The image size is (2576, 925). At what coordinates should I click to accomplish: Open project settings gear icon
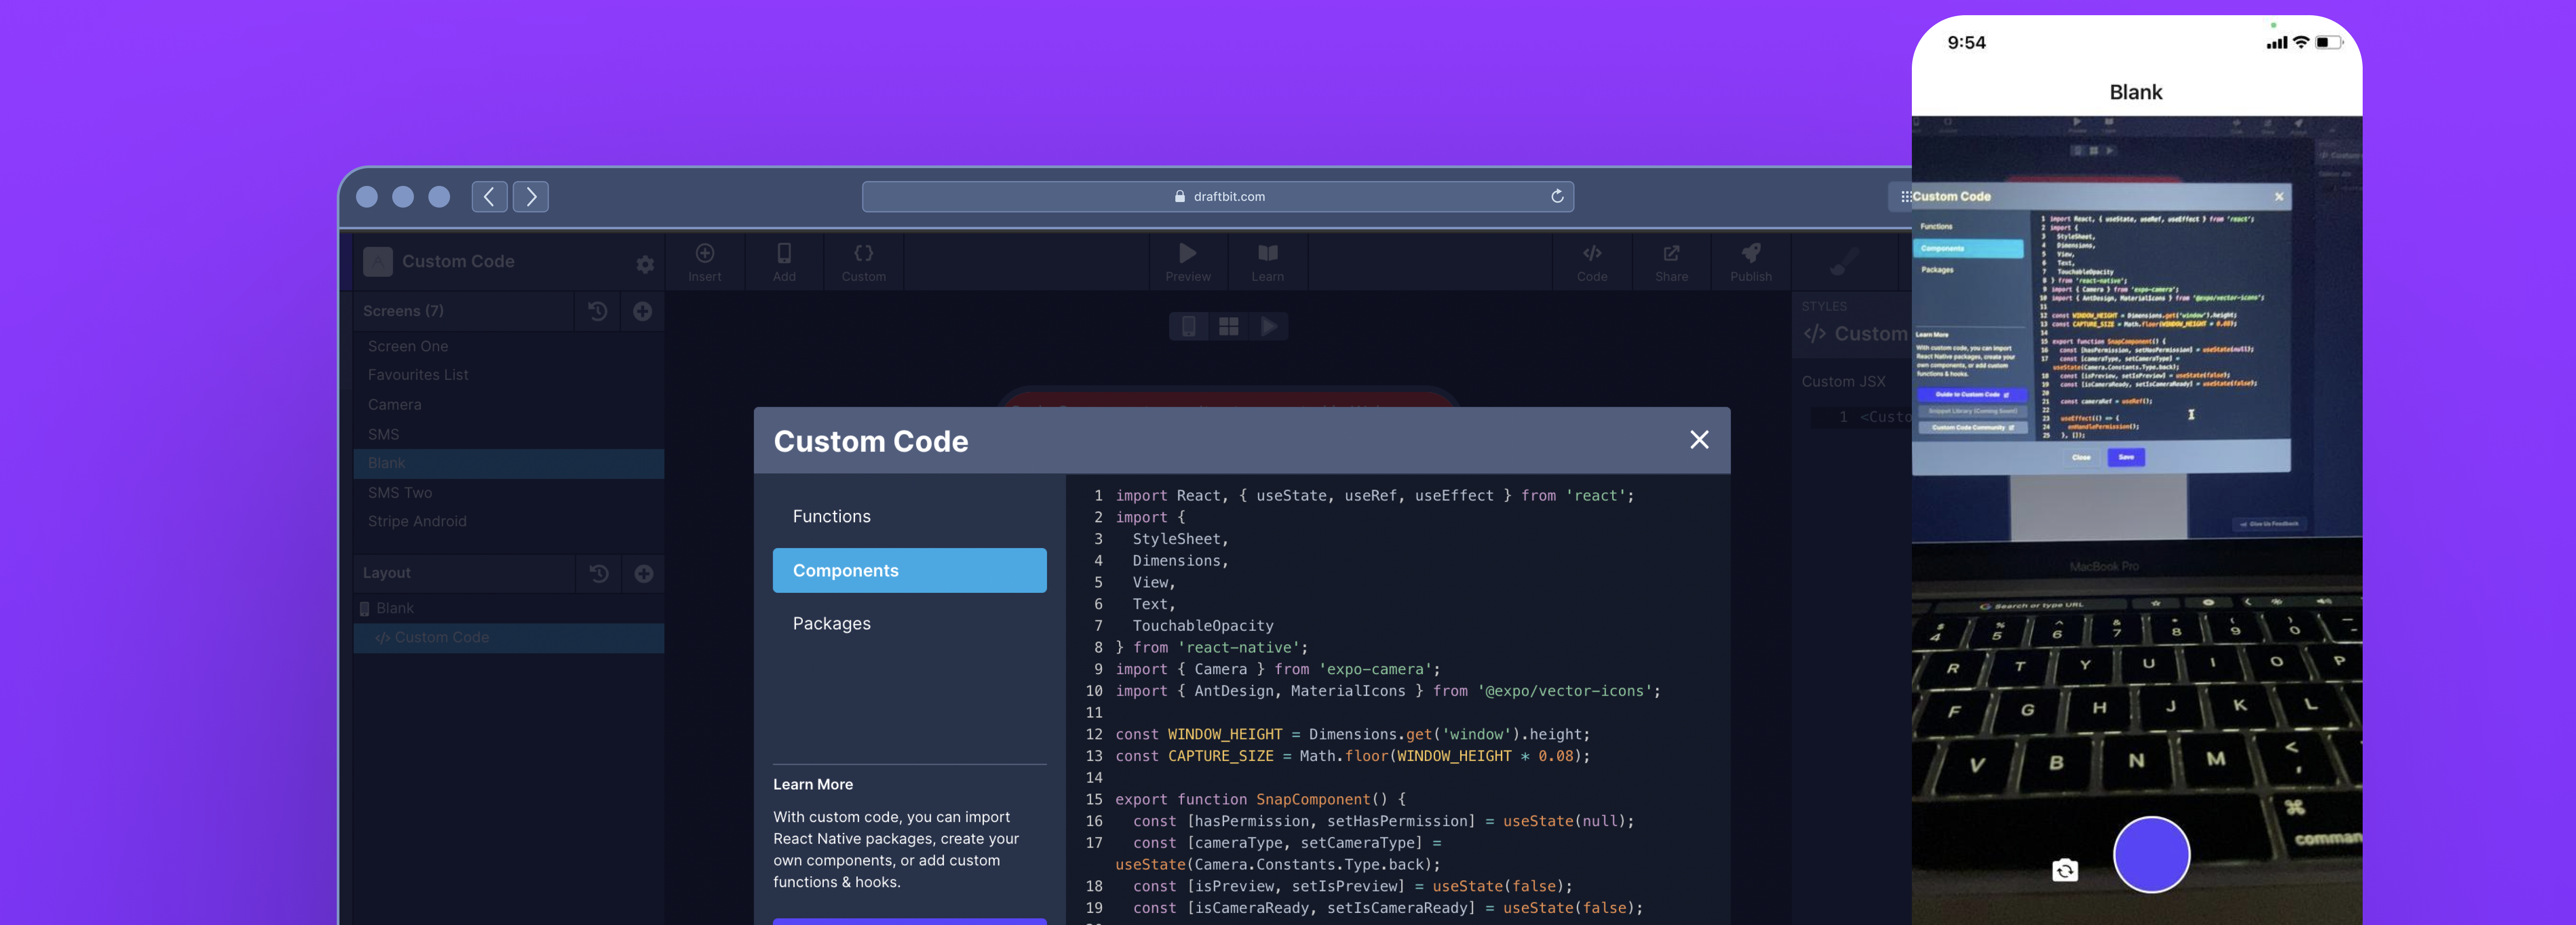[x=645, y=264]
